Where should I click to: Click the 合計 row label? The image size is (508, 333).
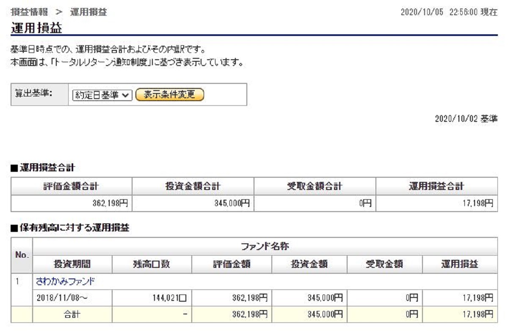click(x=72, y=314)
